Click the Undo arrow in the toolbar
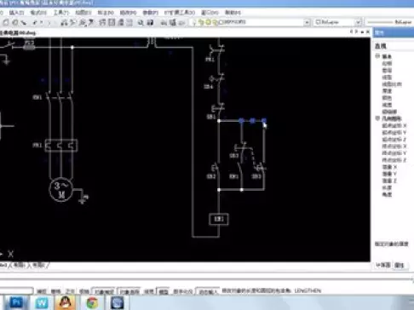Viewport: 414px width, 310px height. pos(35,22)
